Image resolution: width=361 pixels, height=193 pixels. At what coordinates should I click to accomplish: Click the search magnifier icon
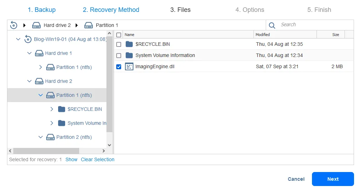(x=272, y=25)
